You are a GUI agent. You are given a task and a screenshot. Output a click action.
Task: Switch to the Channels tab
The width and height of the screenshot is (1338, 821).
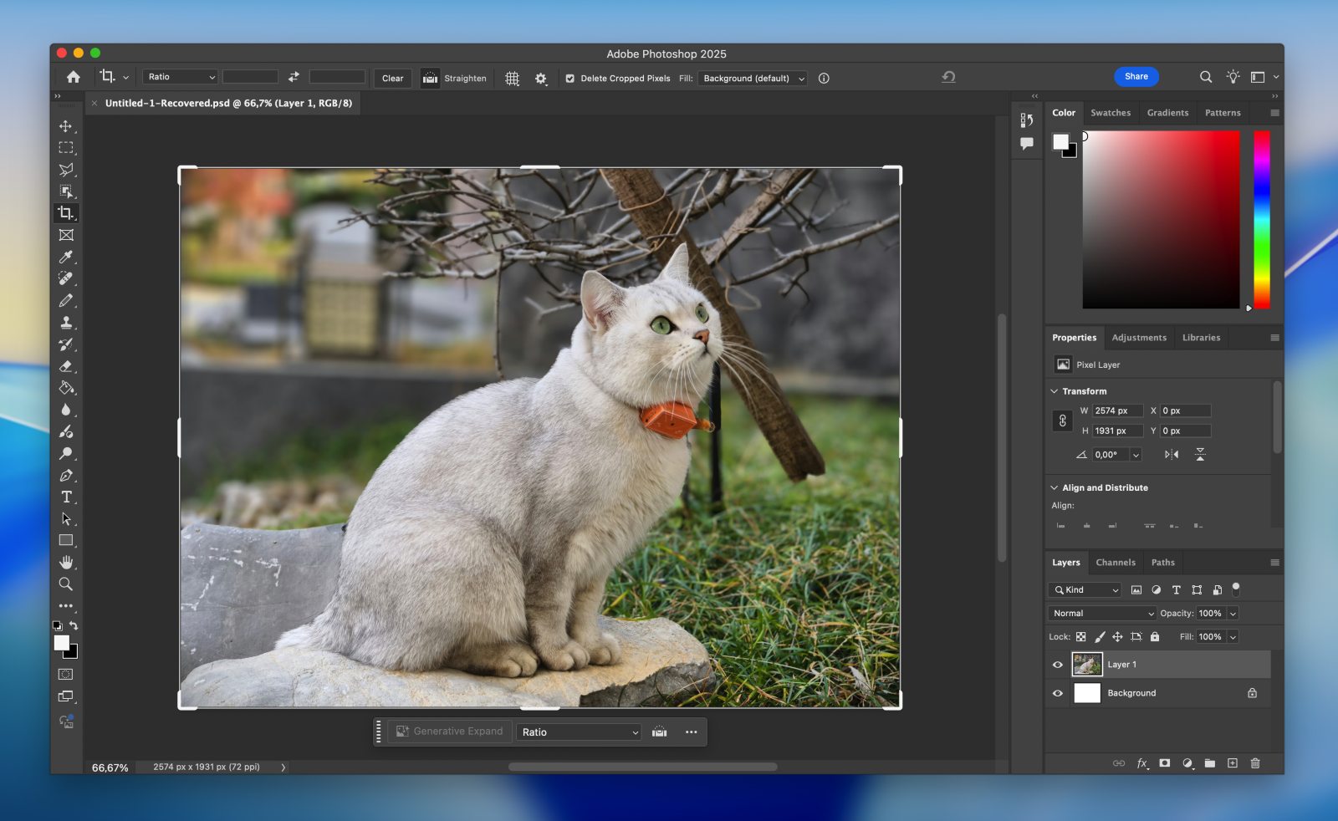[1115, 563]
